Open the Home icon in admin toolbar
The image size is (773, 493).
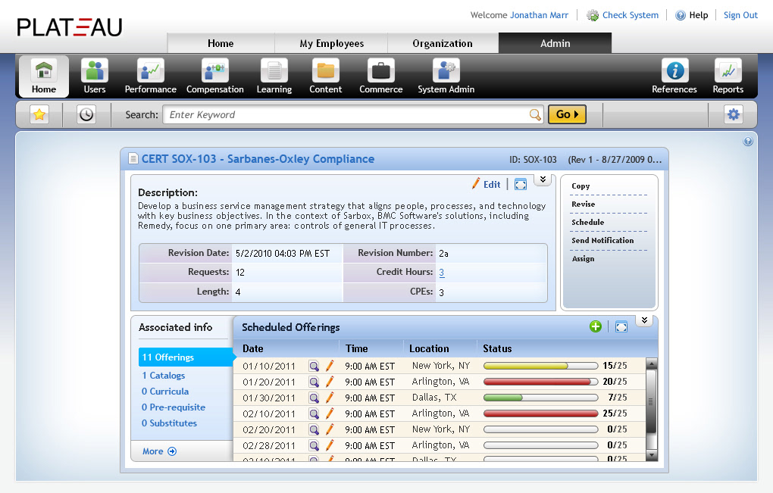(44, 76)
